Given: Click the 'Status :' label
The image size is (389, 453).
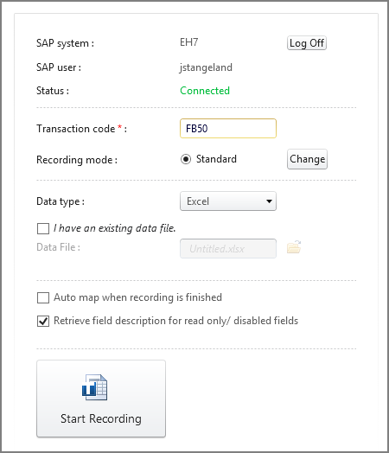Looking at the screenshot, I should (53, 91).
